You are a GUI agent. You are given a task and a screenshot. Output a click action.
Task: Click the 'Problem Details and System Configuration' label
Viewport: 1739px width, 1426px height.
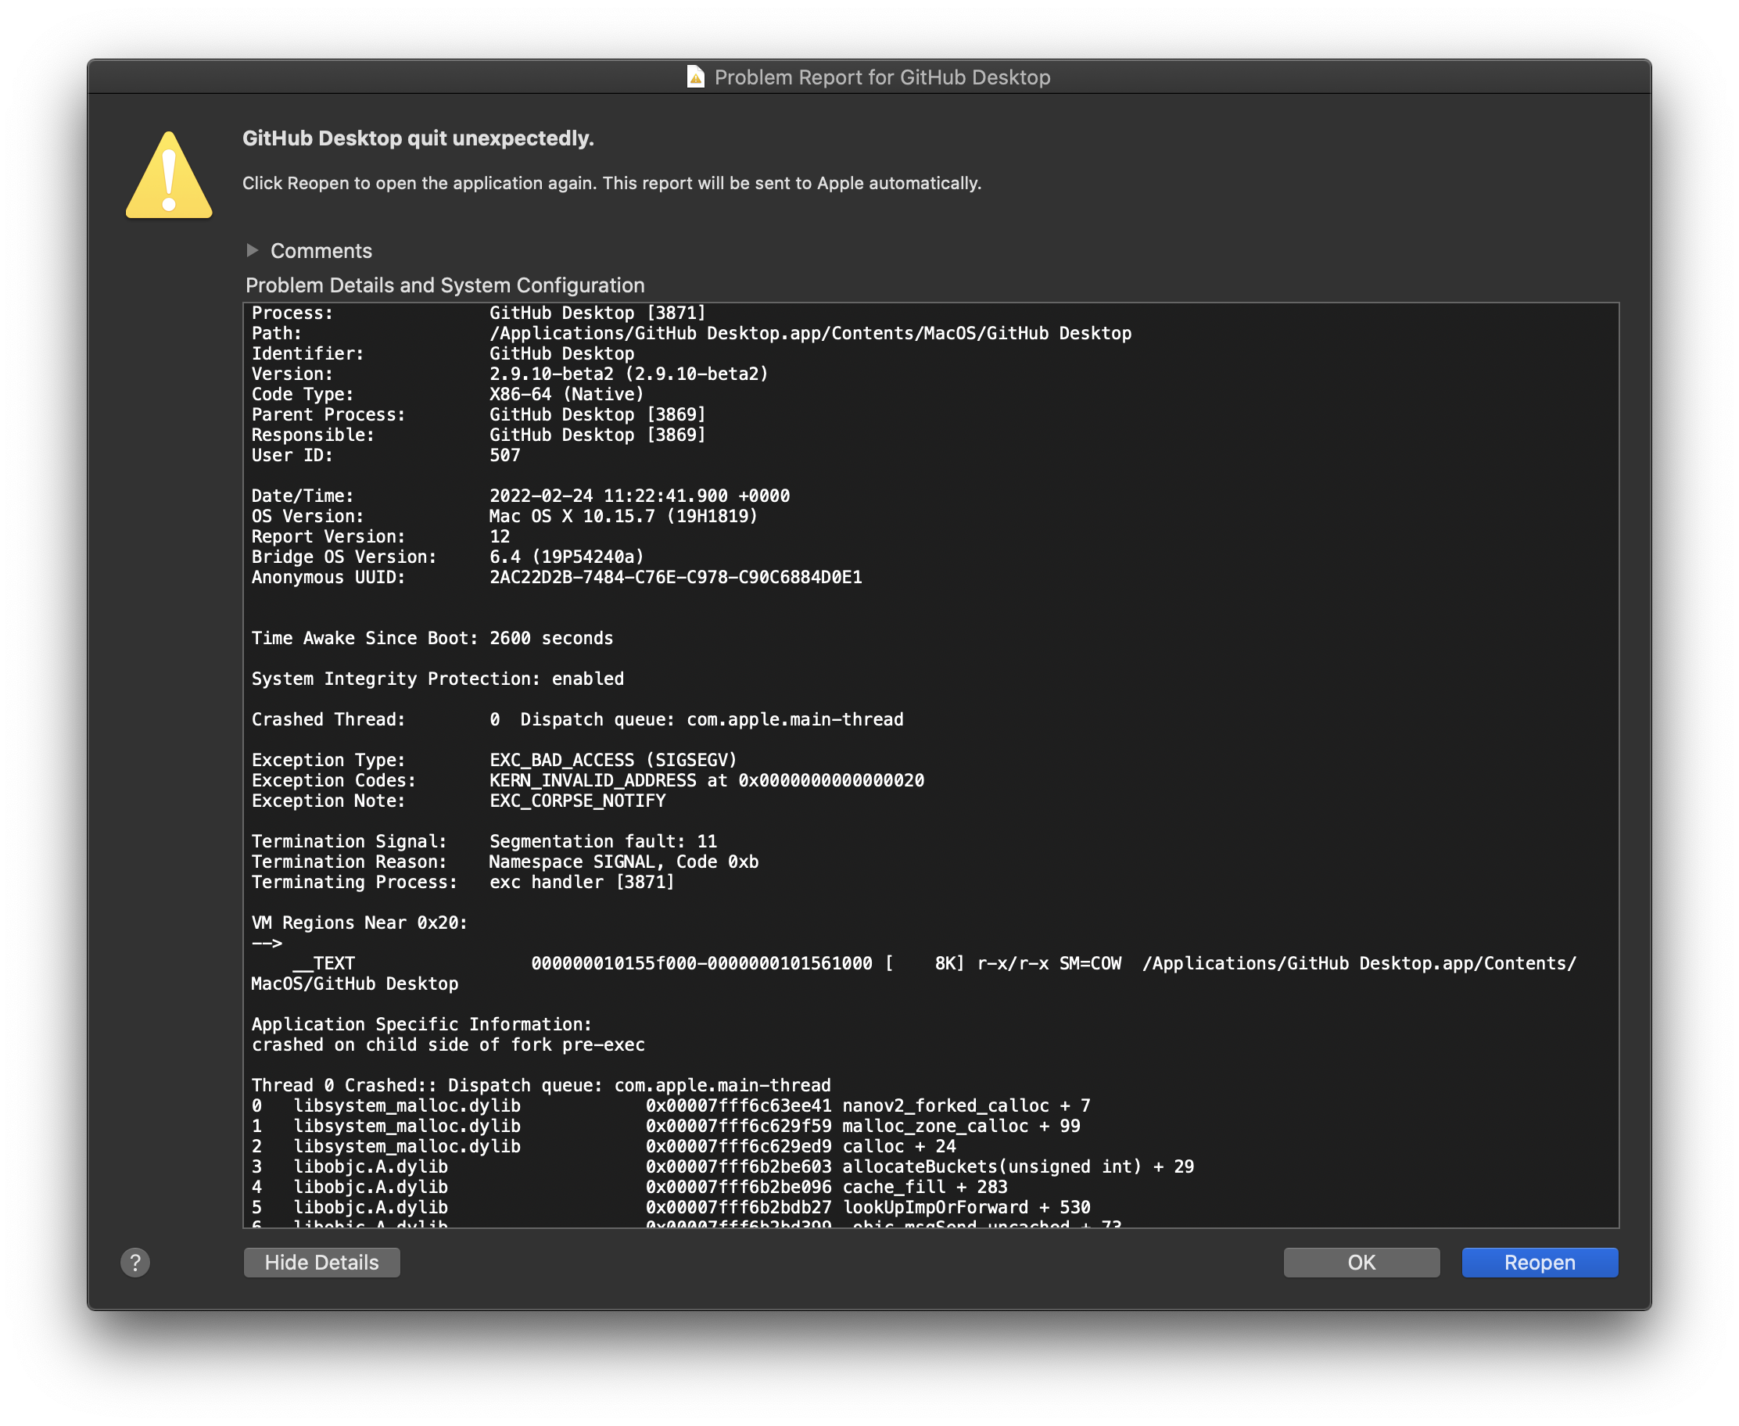(x=444, y=285)
